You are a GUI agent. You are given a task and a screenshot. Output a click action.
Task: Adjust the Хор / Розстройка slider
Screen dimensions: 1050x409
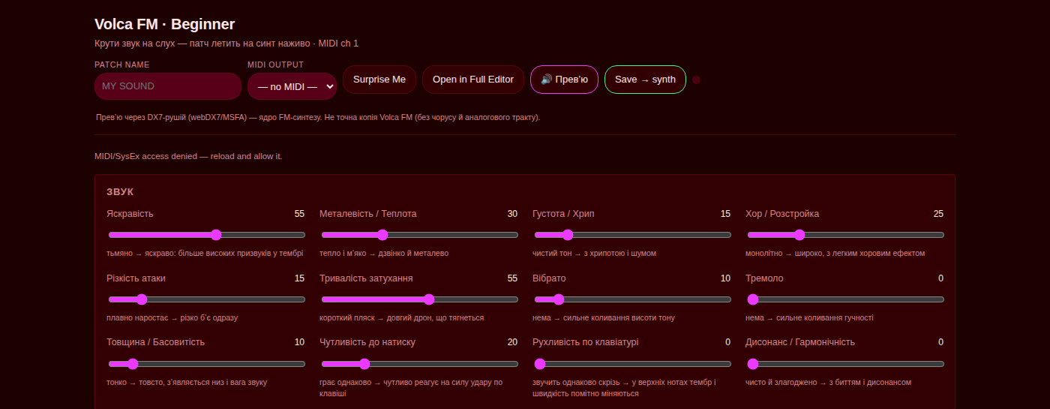click(x=844, y=235)
